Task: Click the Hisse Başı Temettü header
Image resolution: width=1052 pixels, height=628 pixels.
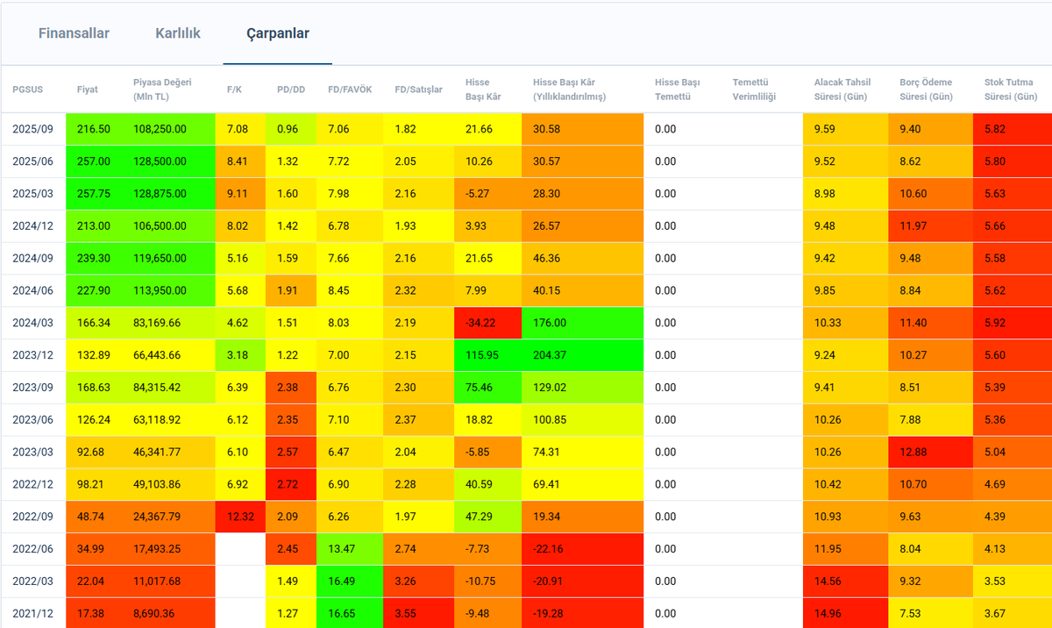Action: click(x=678, y=89)
